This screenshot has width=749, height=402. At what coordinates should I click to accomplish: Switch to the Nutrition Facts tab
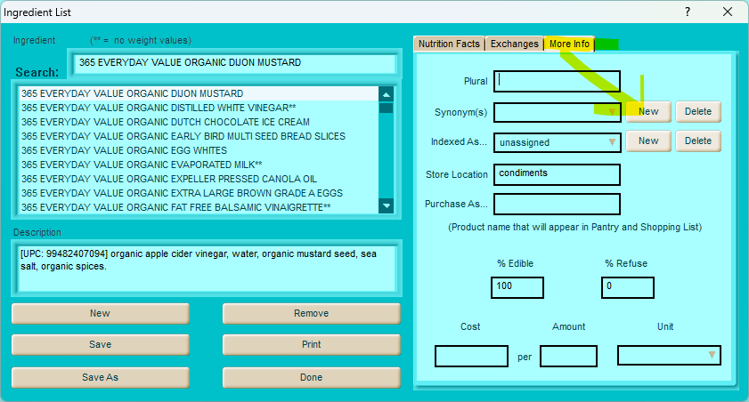[x=449, y=44]
